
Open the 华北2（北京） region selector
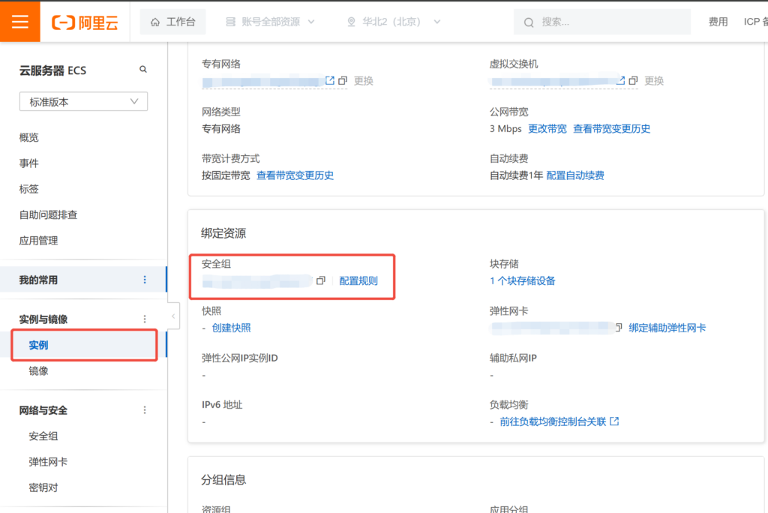393,22
